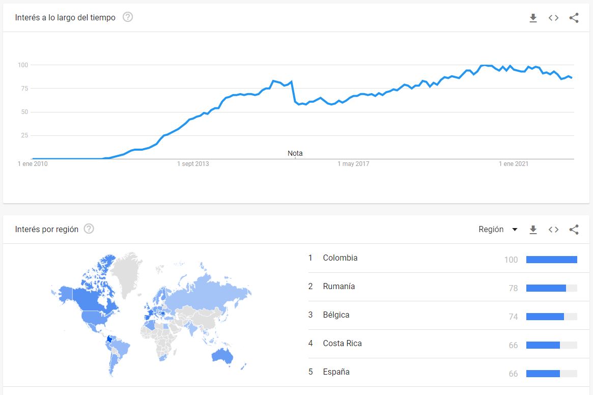593x395 pixels.
Task: Click Australia on the world map
Action: pos(222,355)
